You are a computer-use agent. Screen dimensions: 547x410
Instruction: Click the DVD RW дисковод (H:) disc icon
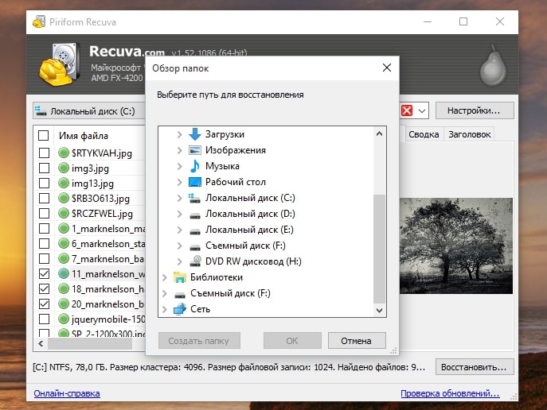[x=195, y=261]
